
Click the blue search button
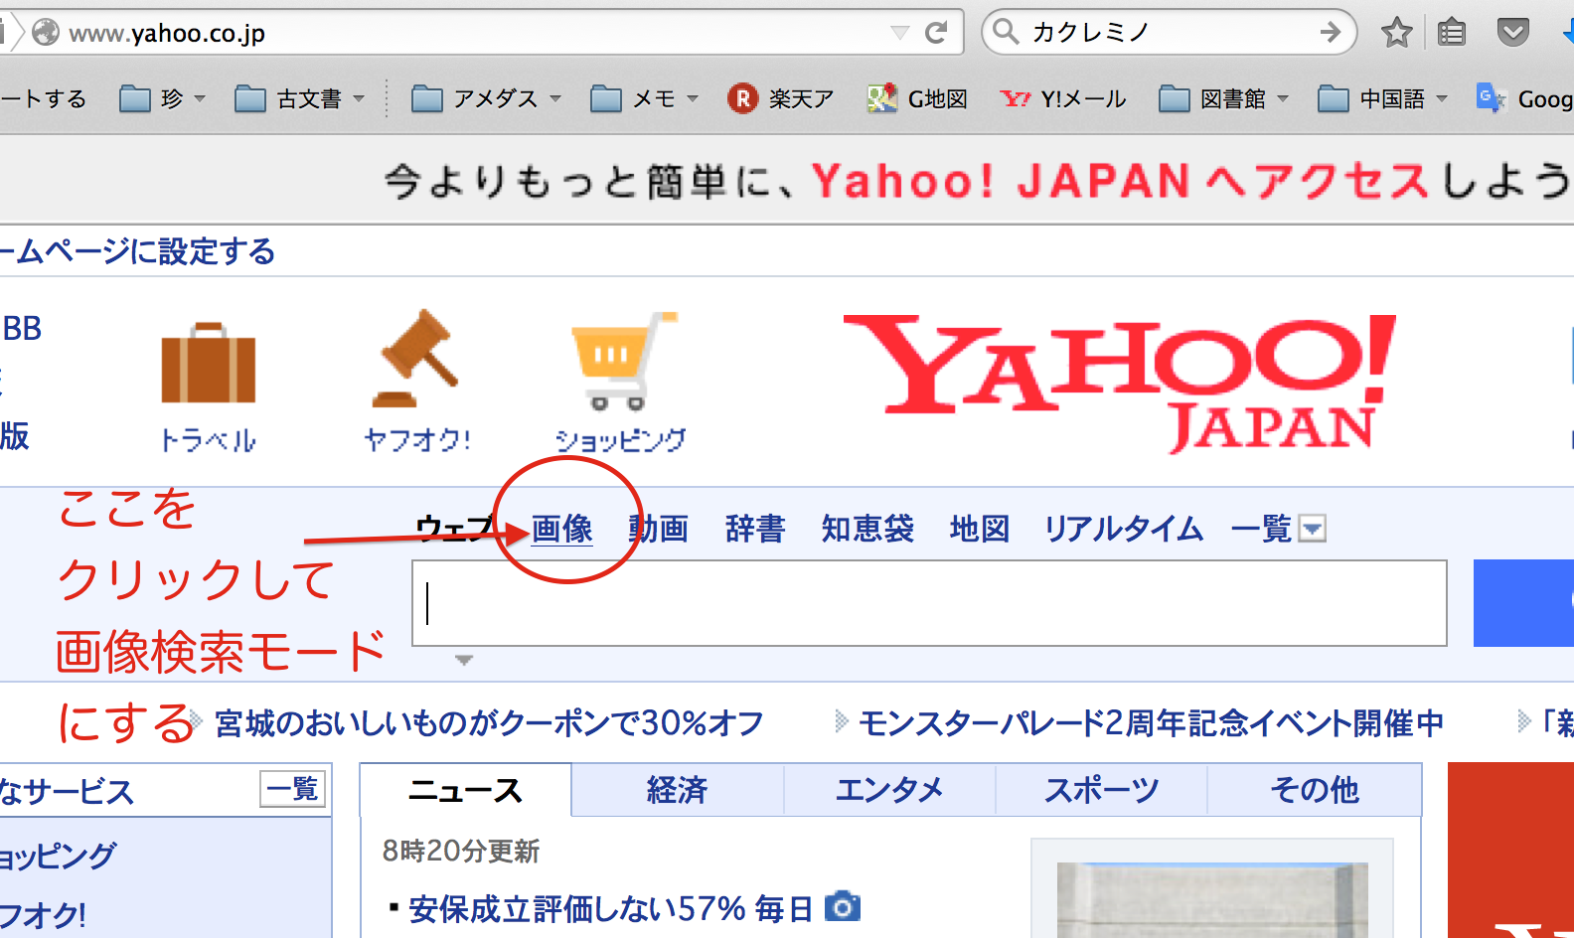pyautogui.click(x=1523, y=603)
